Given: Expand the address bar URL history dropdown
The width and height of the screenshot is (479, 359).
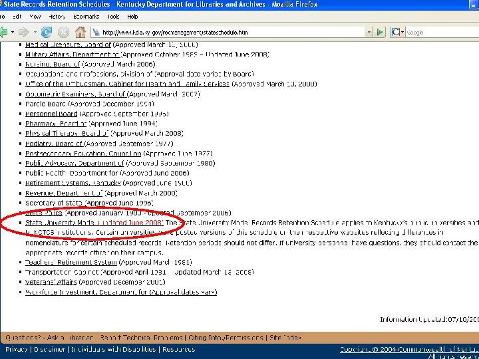Looking at the screenshot, I should 369,32.
